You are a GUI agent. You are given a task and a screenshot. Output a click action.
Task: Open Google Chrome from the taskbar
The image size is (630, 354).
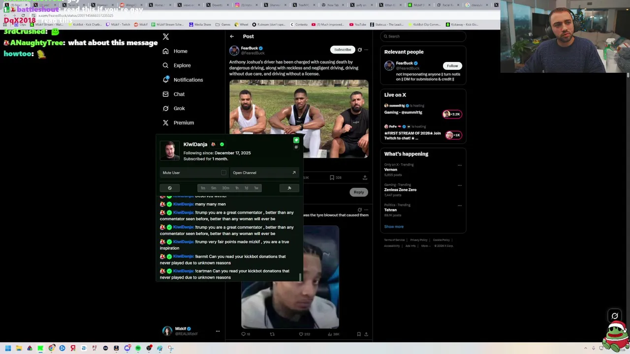coord(51,348)
